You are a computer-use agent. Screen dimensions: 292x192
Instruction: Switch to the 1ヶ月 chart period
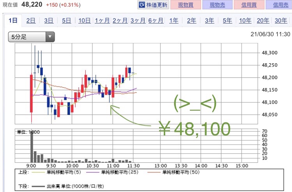coord(102,20)
